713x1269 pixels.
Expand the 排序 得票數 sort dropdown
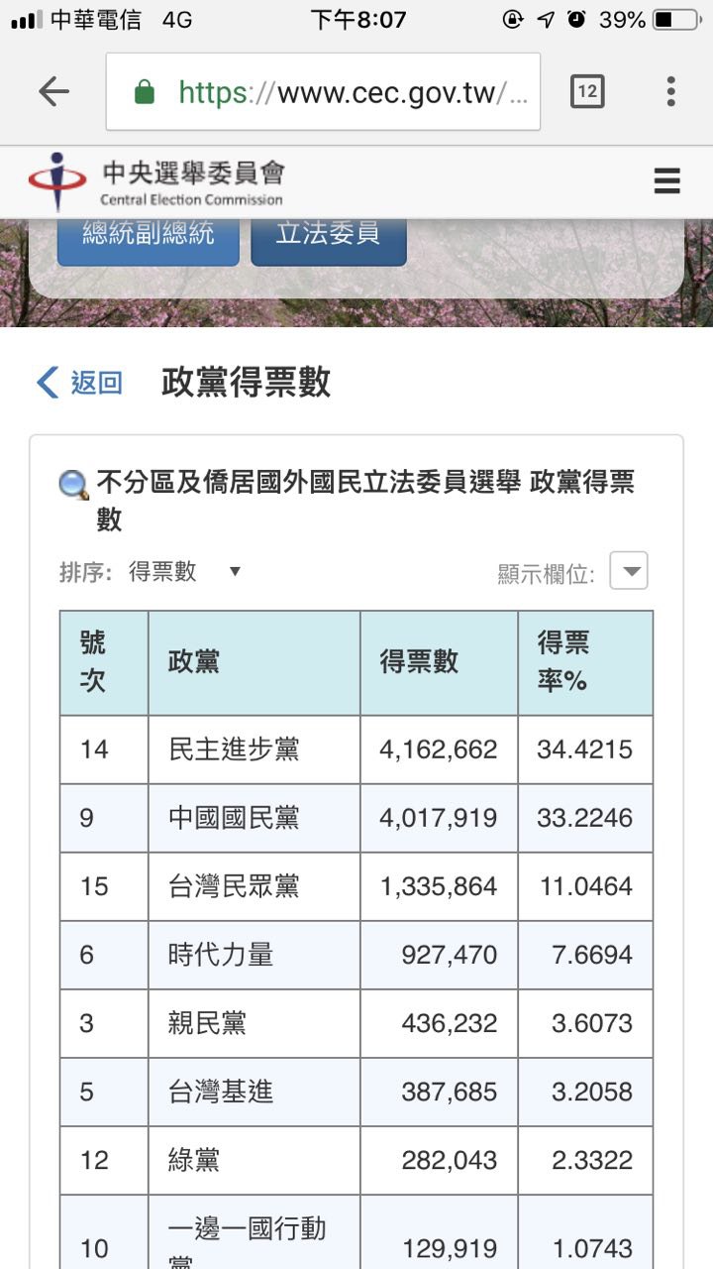click(184, 572)
